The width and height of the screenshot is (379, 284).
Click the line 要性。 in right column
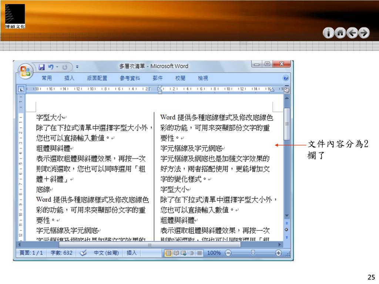[170, 138]
